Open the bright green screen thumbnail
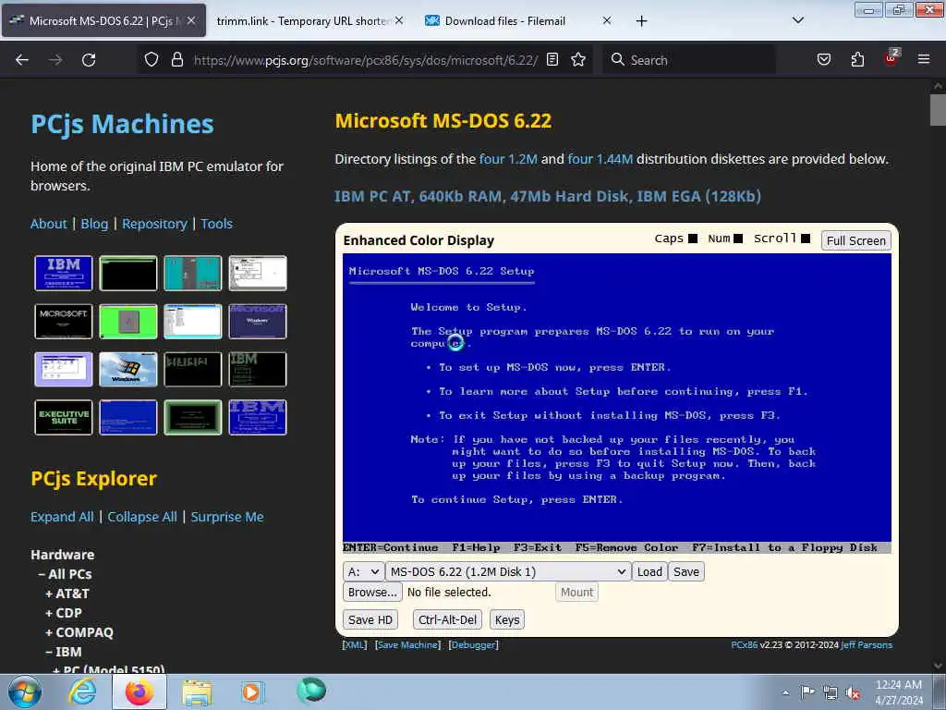This screenshot has height=710, width=946. click(127, 321)
